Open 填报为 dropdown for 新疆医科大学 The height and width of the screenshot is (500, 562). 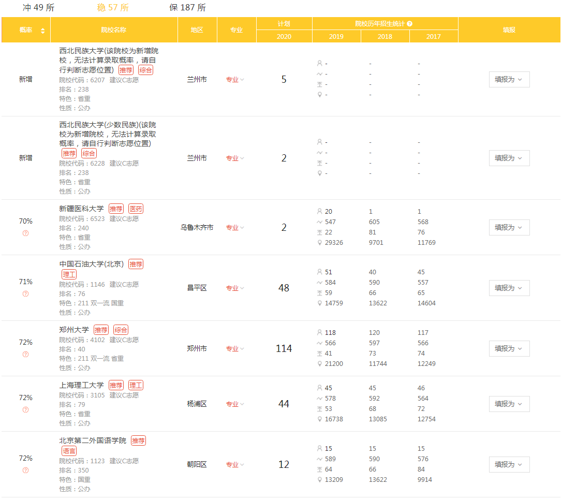(x=509, y=228)
